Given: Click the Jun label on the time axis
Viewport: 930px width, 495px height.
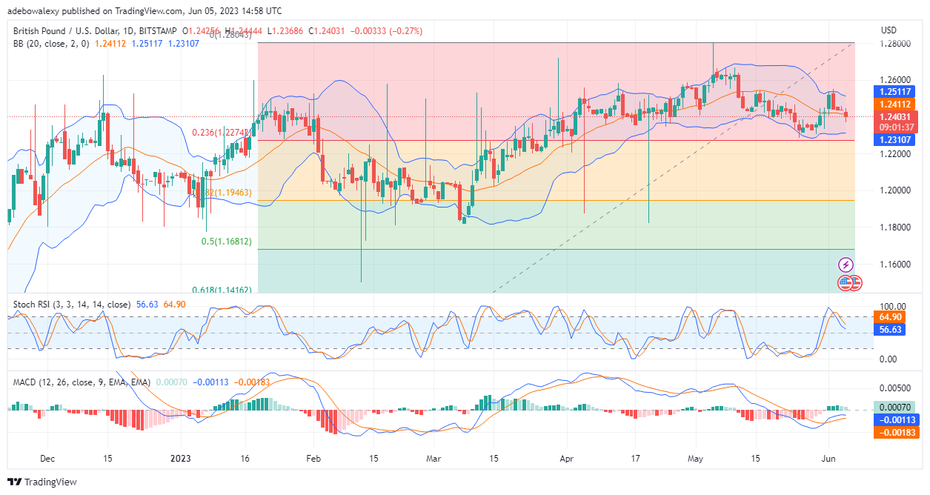Looking at the screenshot, I should click(x=827, y=459).
